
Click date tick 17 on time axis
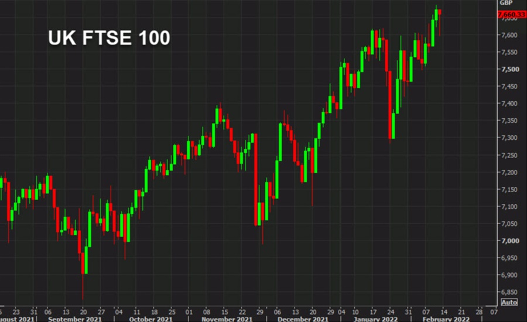[373, 312]
